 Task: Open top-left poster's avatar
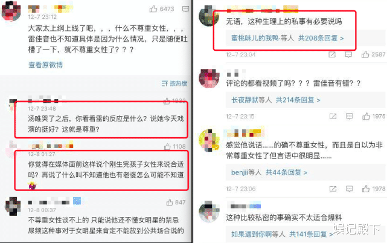[11, 11]
